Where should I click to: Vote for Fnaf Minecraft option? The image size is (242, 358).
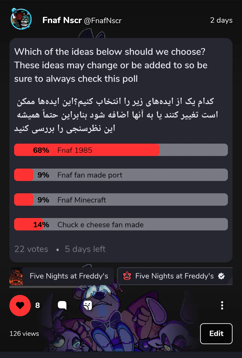pyautogui.click(x=121, y=200)
